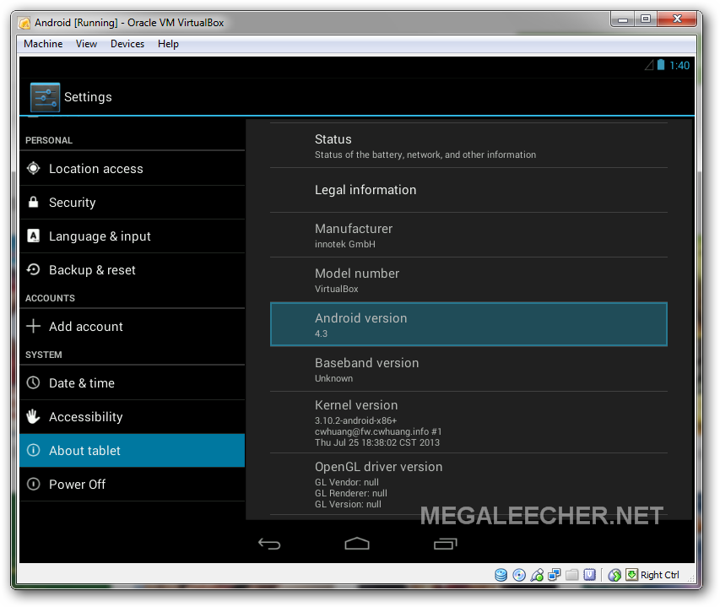The width and height of the screenshot is (720, 607).
Task: Click the 1:40 clock in status bar
Action: point(679,65)
